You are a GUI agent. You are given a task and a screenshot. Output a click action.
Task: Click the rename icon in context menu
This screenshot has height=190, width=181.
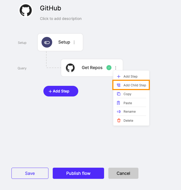119,112
